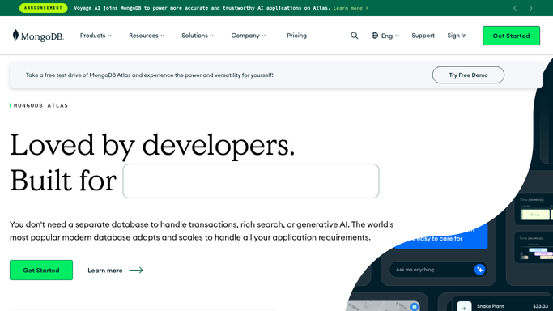Click Get Started in the header
This screenshot has width=553, height=311.
pos(511,36)
